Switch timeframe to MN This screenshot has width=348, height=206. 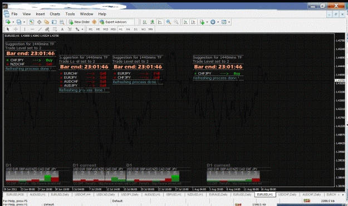151,29
